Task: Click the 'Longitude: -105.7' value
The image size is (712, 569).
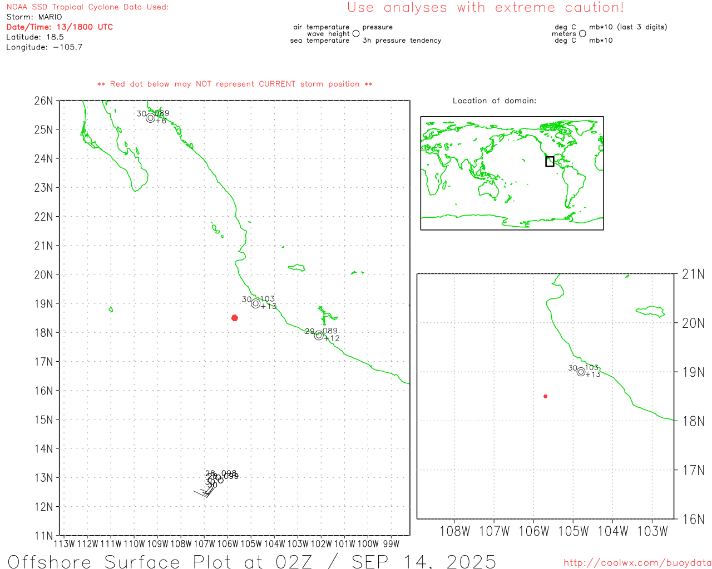Action: tap(44, 47)
